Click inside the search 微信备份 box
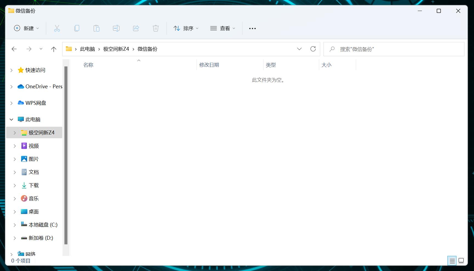 [384, 49]
